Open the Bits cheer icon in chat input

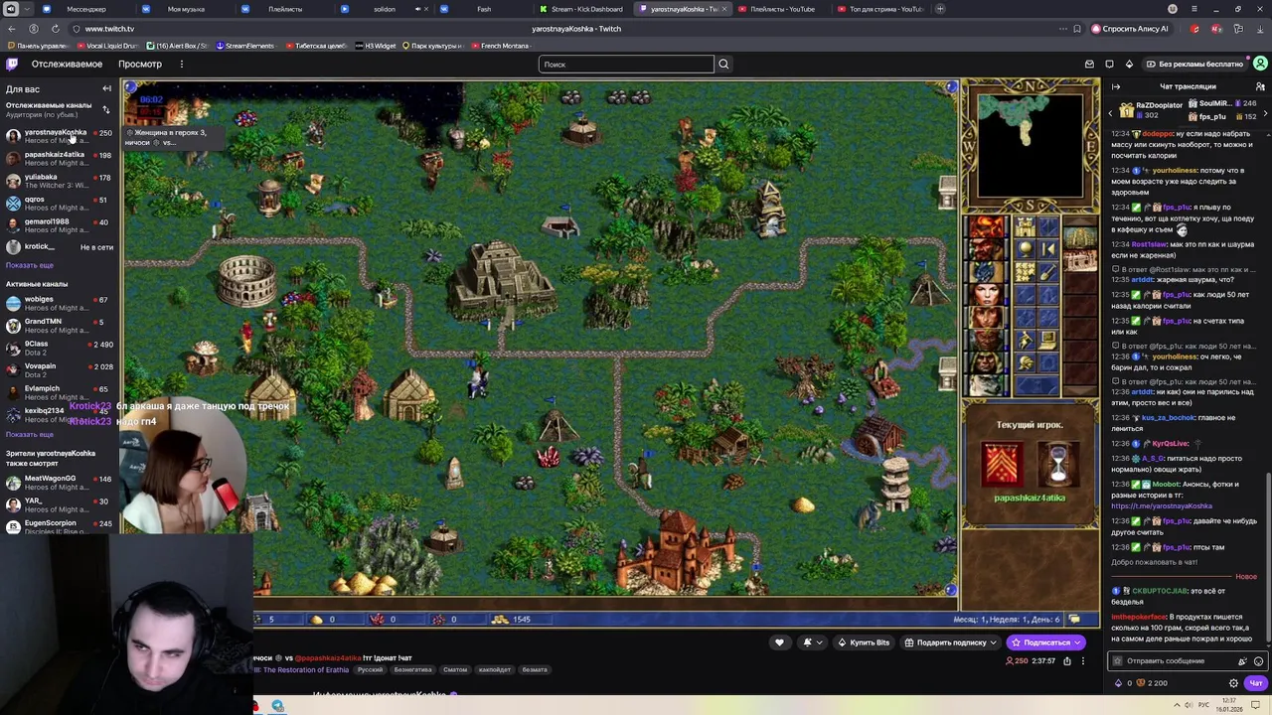click(1242, 660)
